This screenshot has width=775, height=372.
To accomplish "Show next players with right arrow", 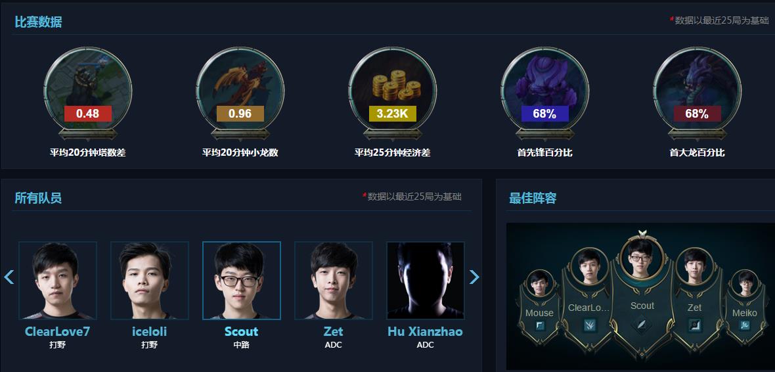I will (474, 277).
